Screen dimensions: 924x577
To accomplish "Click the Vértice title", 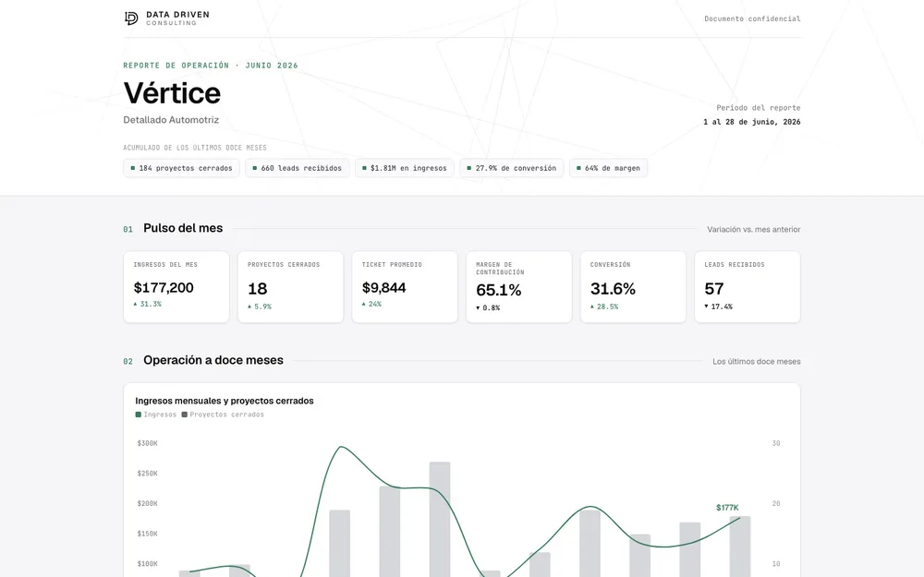I will (172, 93).
